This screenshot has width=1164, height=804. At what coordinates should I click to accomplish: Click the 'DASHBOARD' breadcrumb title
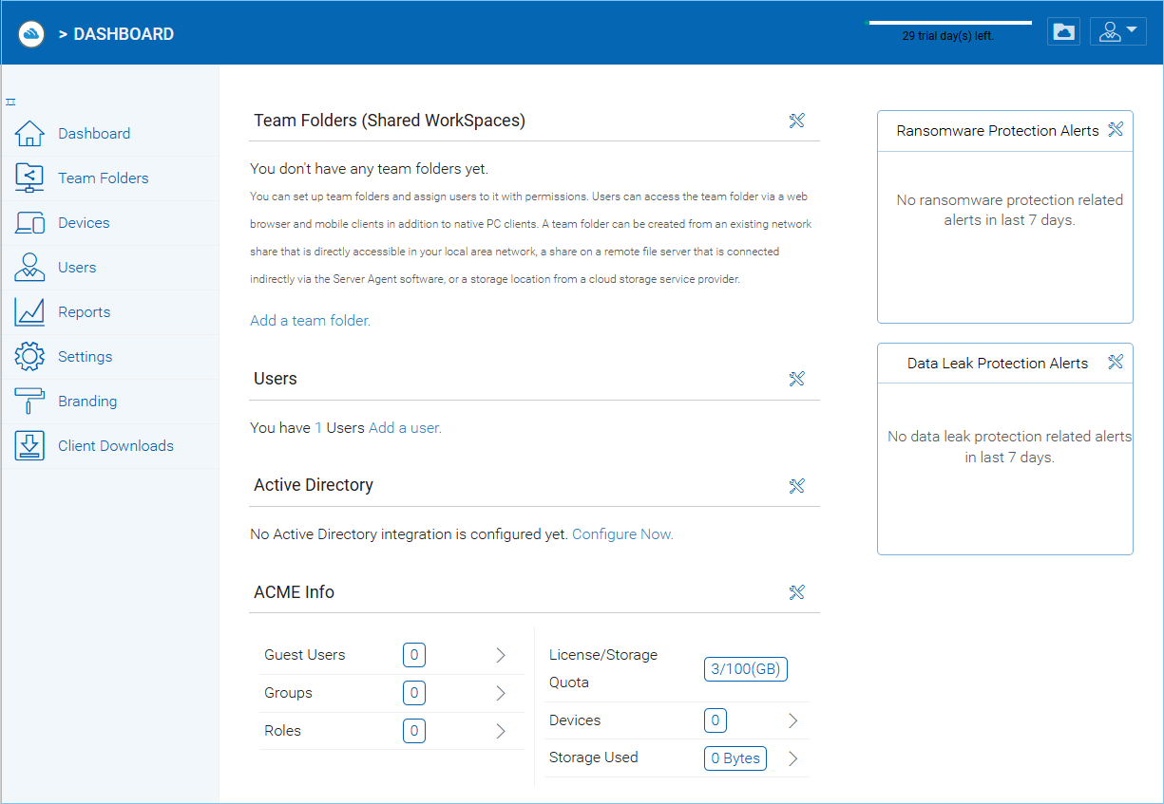coord(124,34)
